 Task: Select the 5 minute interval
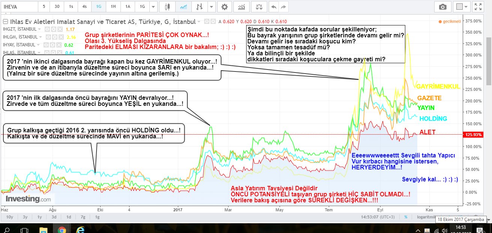(44, 6)
